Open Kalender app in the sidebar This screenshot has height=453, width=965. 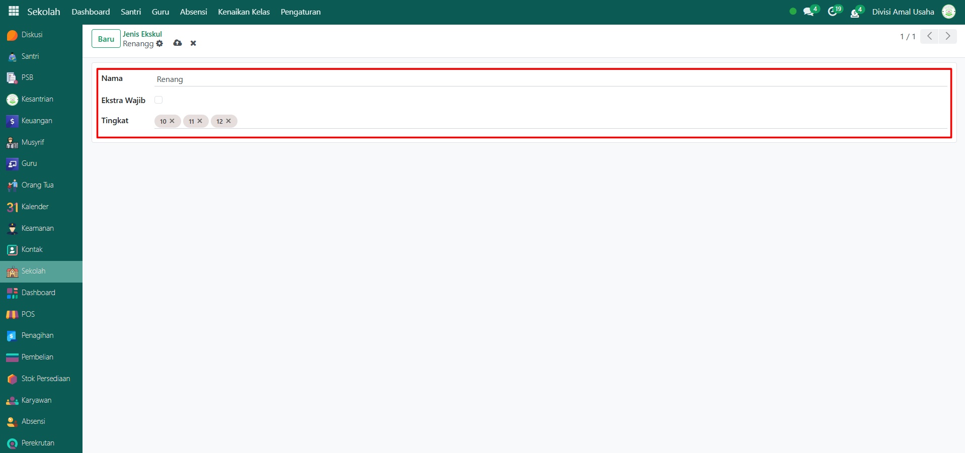click(x=35, y=207)
